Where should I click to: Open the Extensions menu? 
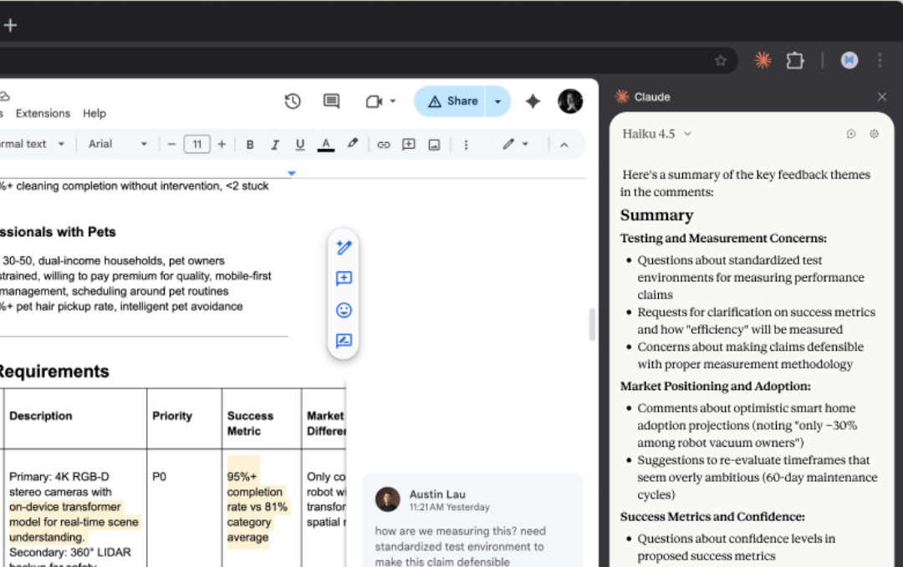(43, 114)
